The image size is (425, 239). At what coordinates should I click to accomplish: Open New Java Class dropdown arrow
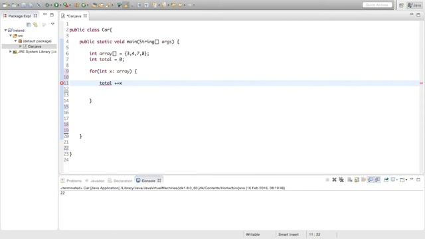click(88, 5)
